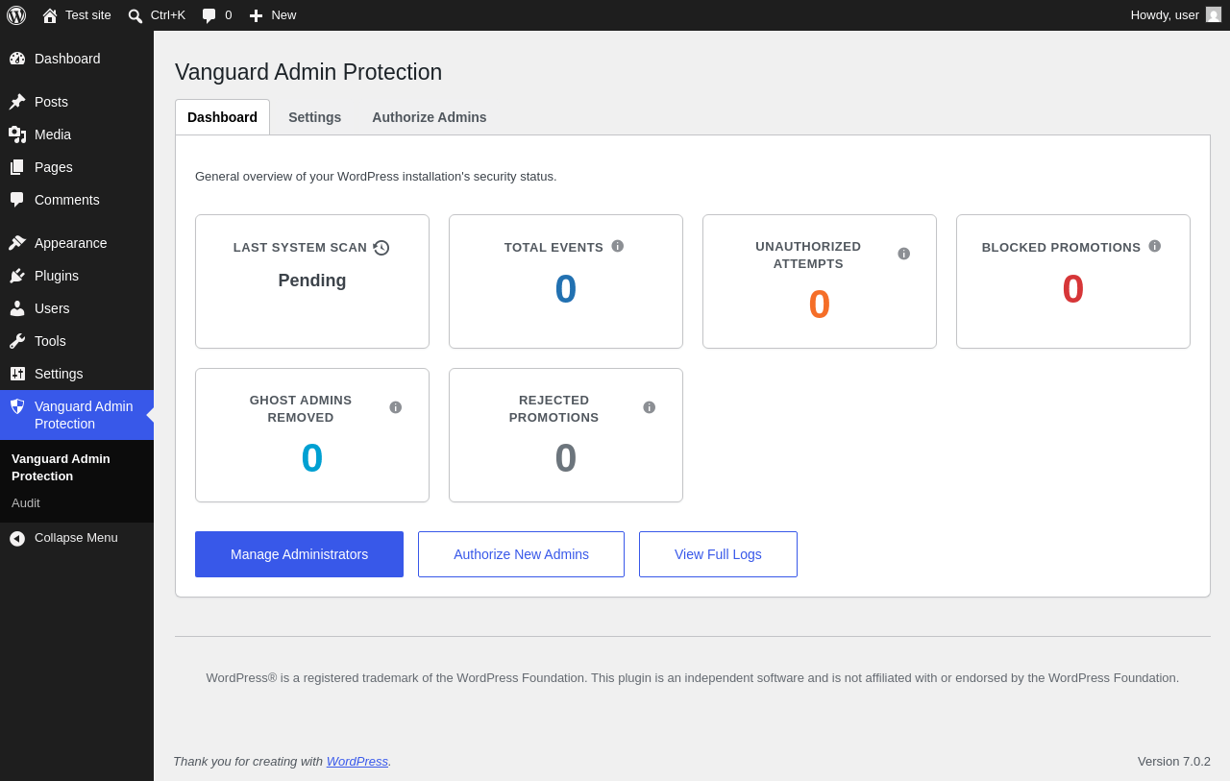1230x781 pixels.
Task: Click the New content link text
Action: click(x=283, y=15)
